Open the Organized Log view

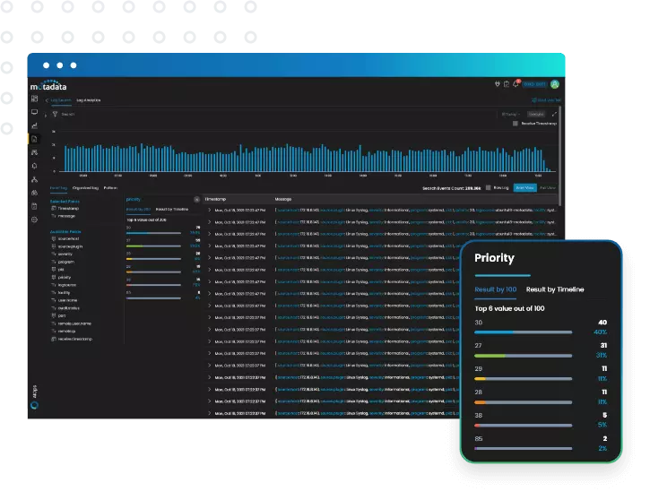pyautogui.click(x=86, y=188)
